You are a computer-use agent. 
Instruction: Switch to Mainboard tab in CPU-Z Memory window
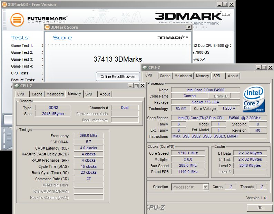tap(55, 94)
